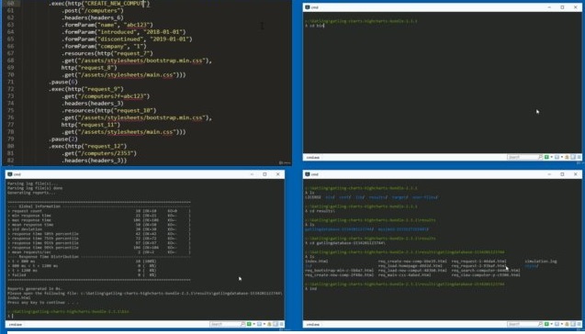585x334 pixels.
Task: Open new console via green plus in 'cd bin' window
Action: [546, 157]
